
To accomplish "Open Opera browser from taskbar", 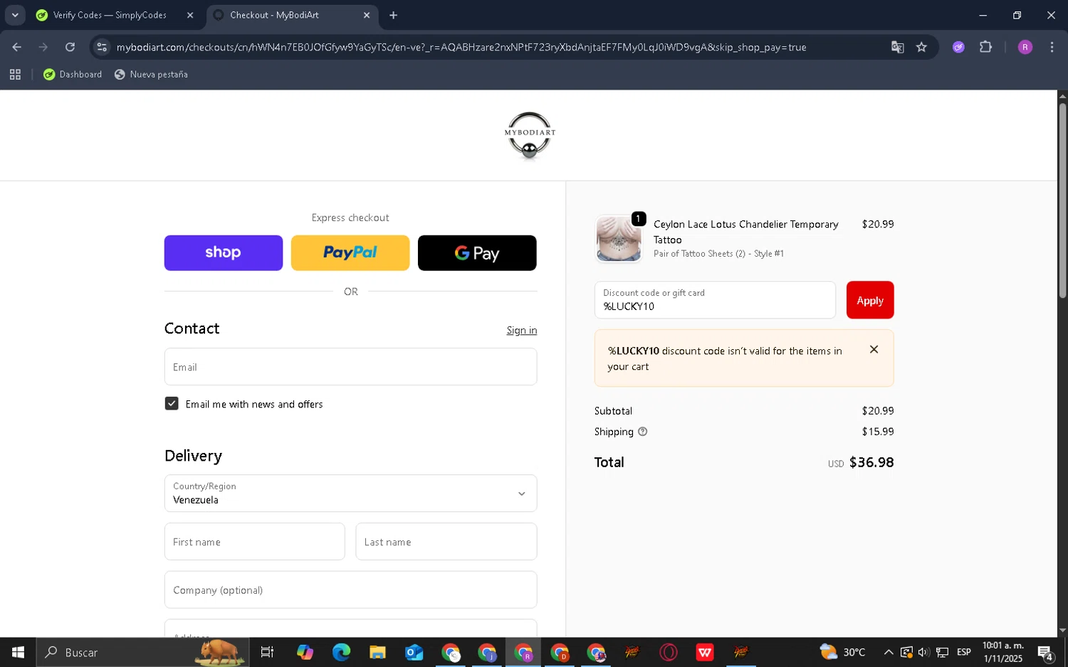I will [x=669, y=652].
